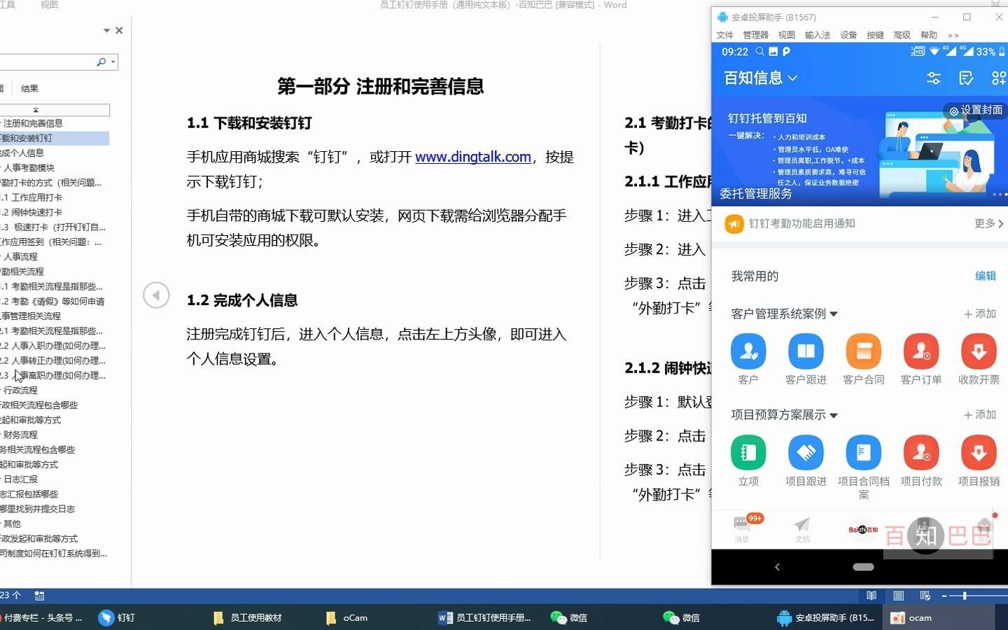Image resolution: width=1008 pixels, height=630 pixels.
Task: Open 输入法 menu in 安卓投屏助手
Action: [x=817, y=35]
